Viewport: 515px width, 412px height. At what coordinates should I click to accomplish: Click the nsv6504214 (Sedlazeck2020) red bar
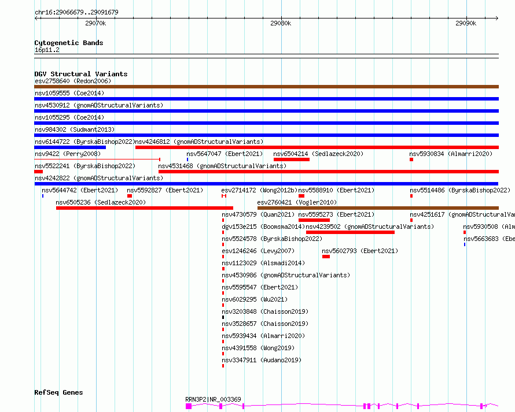click(292, 159)
